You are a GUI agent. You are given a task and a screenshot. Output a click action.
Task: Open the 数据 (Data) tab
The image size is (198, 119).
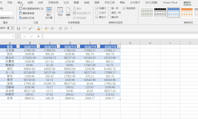[x=77, y=2]
